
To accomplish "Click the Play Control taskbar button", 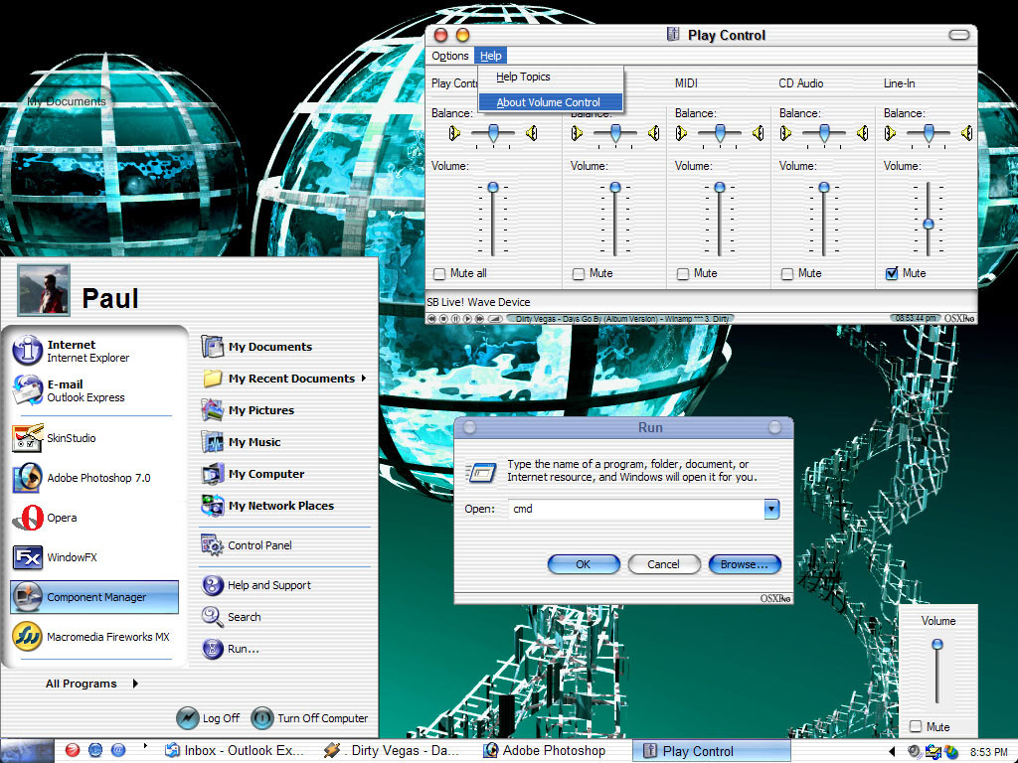I will (x=712, y=751).
